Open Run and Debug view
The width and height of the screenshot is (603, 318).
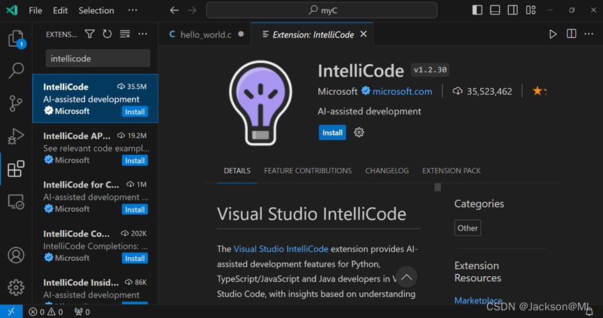[16, 137]
